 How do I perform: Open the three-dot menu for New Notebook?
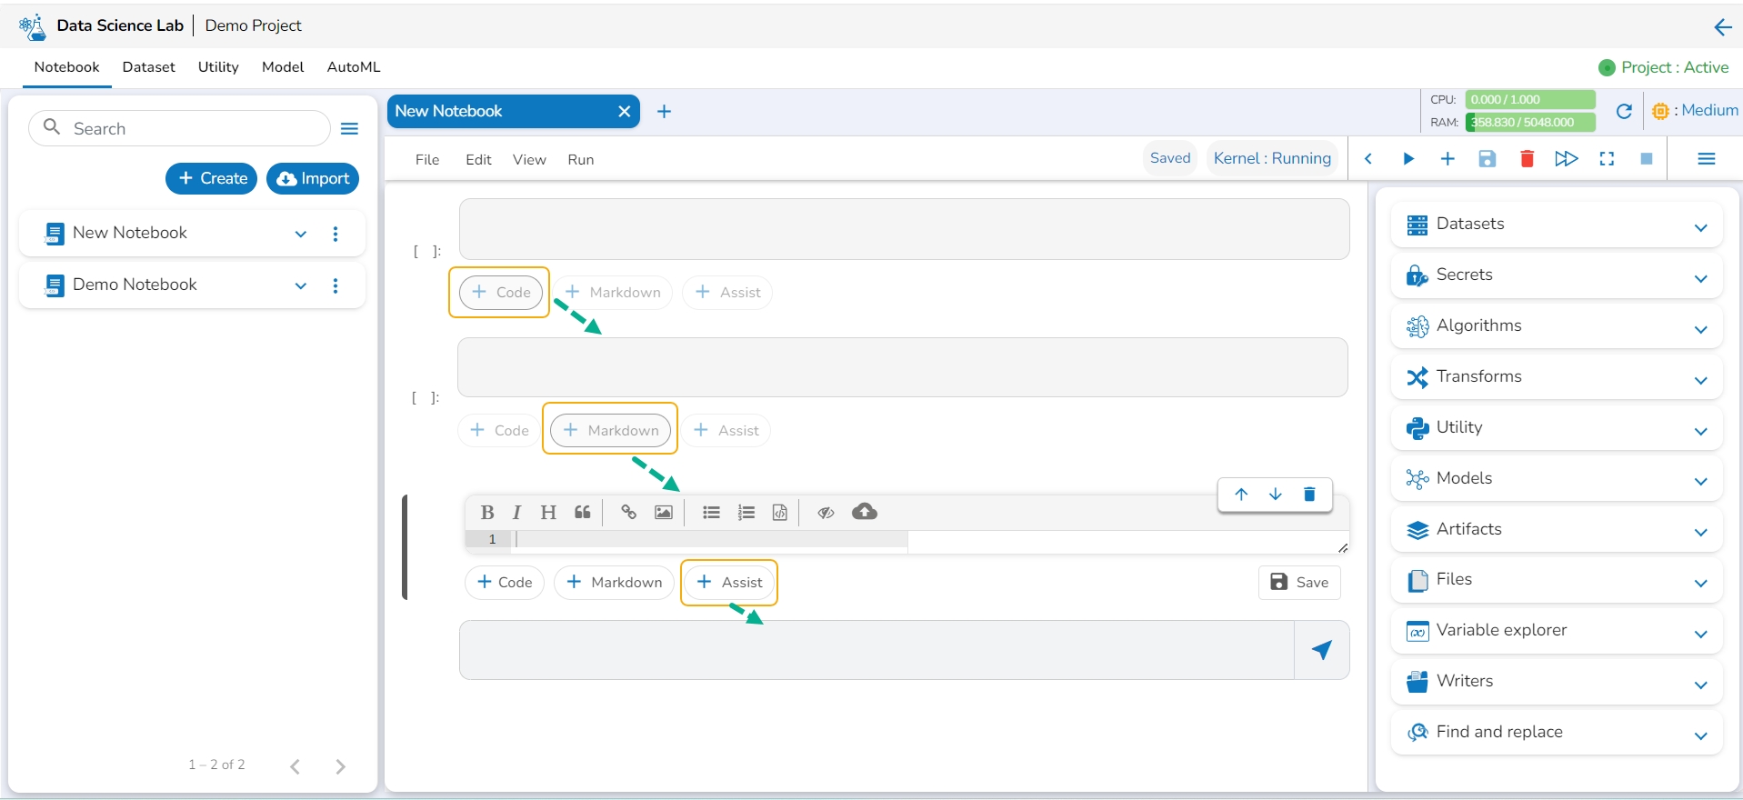pos(336,234)
